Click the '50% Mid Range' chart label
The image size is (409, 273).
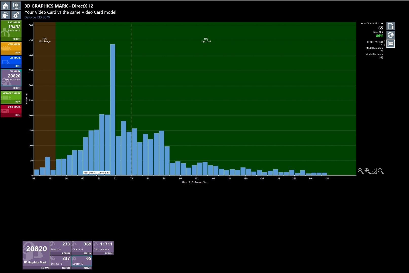[x=45, y=40]
